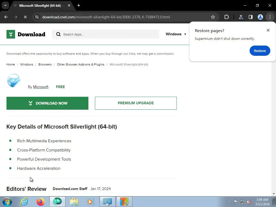The height and width of the screenshot is (207, 276).
Task: Click the FREE price label
Action: click(x=60, y=87)
